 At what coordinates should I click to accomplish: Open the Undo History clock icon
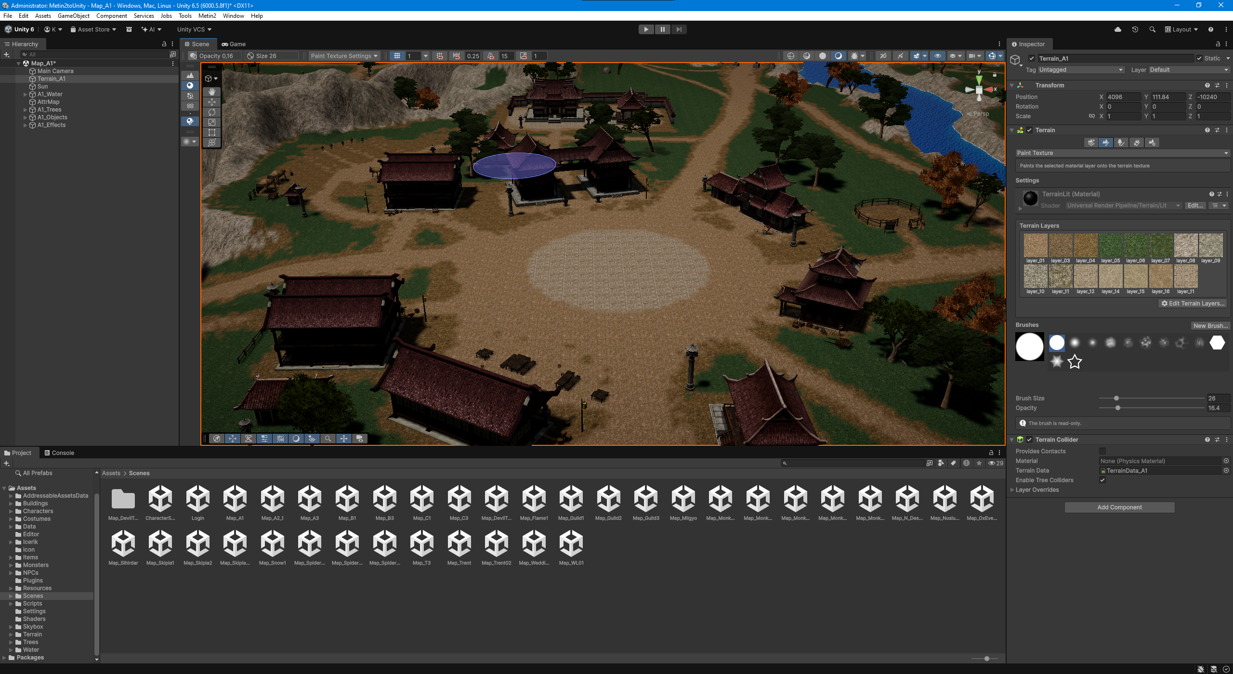click(x=1135, y=29)
